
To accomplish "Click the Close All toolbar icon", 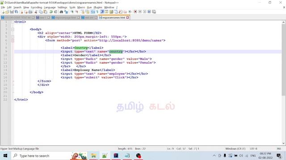I will point(26,12).
